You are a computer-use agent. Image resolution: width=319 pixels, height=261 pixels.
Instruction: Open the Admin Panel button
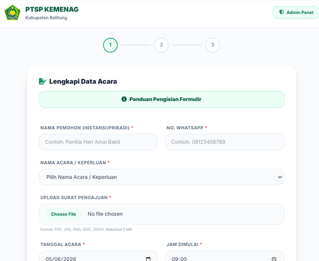click(x=296, y=12)
